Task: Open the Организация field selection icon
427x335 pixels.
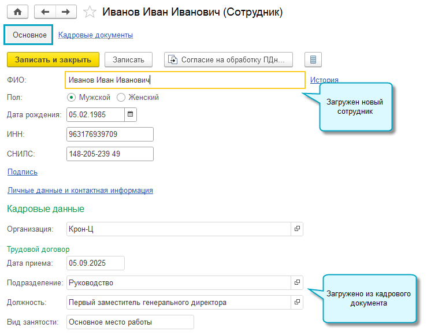Action: (297, 229)
